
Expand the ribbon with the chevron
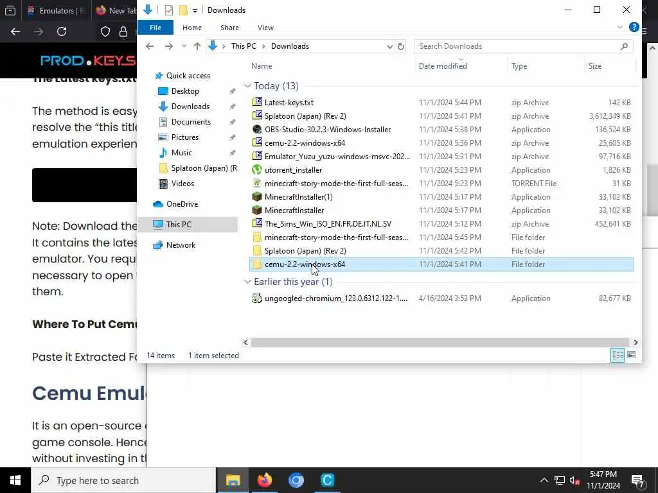coord(620,27)
